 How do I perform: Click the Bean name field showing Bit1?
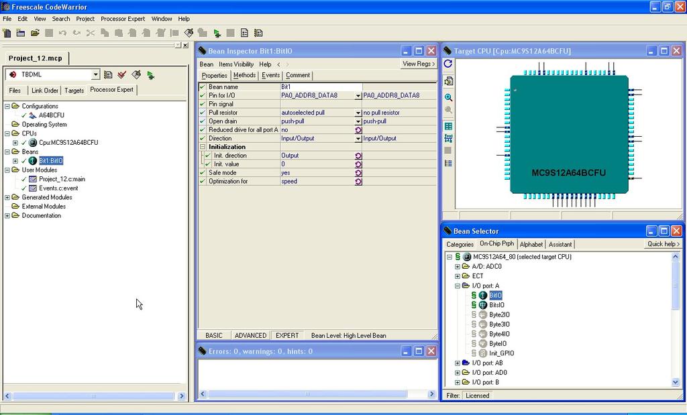[321, 87]
